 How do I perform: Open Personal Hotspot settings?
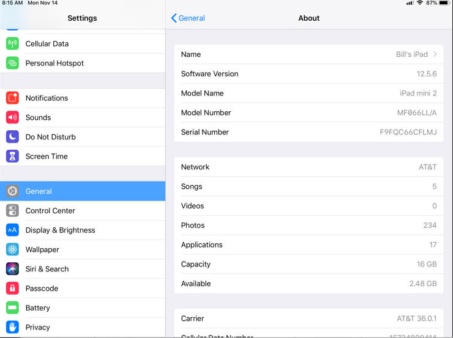pyautogui.click(x=83, y=63)
